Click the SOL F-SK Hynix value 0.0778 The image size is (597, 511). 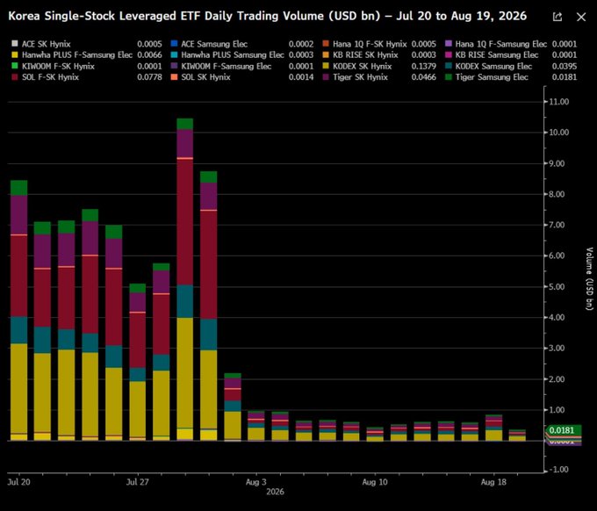[x=149, y=77]
